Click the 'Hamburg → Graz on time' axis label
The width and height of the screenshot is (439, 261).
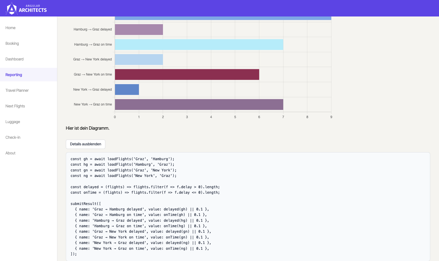(x=93, y=45)
